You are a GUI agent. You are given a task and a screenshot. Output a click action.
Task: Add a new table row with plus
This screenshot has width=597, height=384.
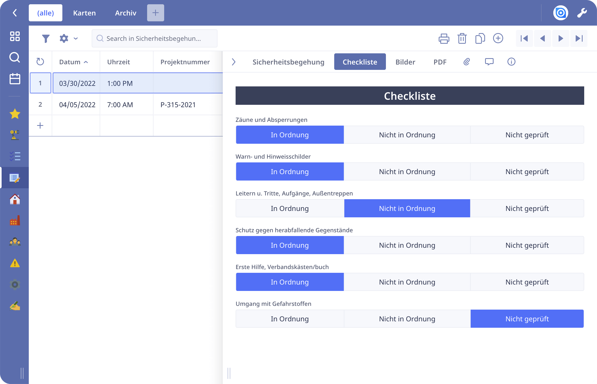(40, 126)
